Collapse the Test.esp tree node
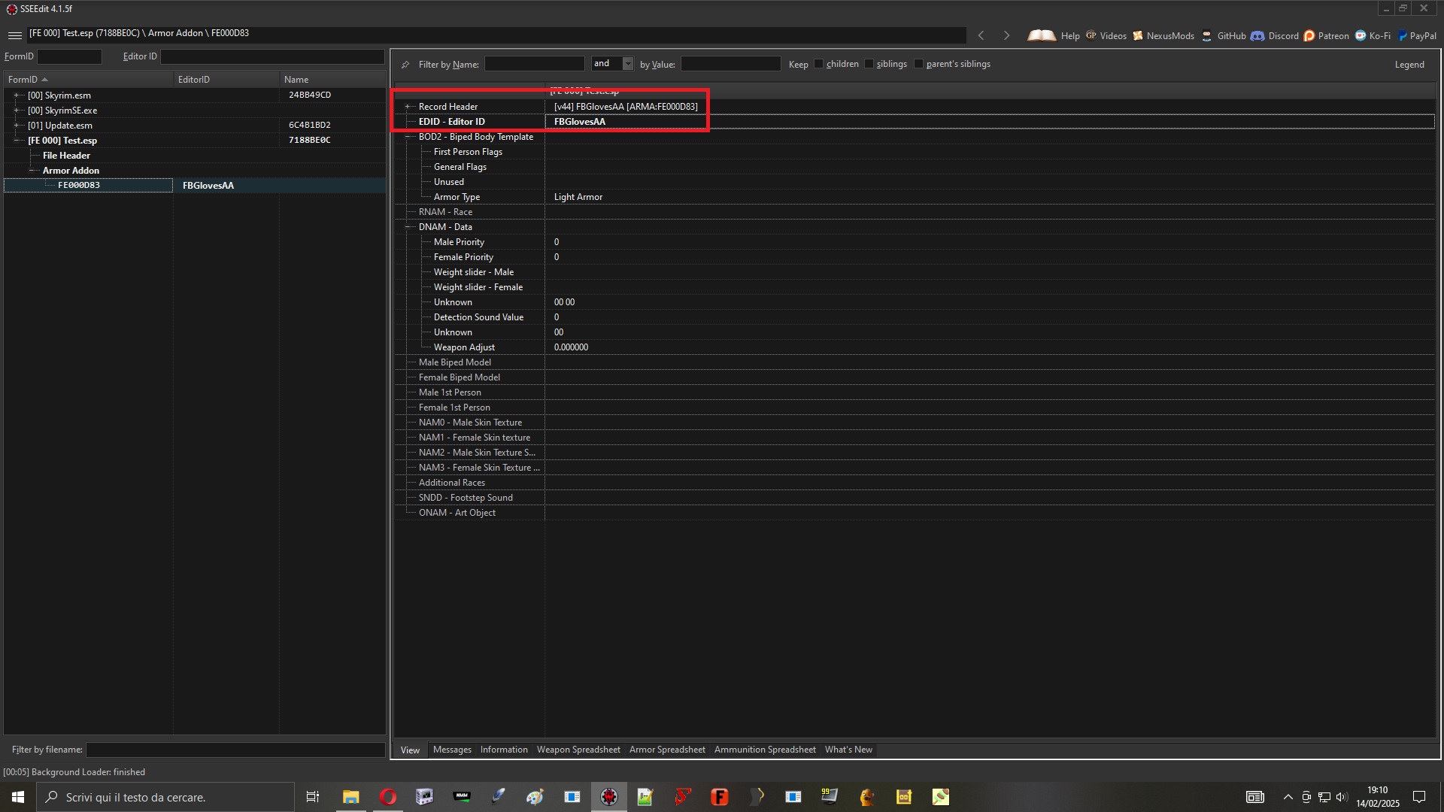 pyautogui.click(x=17, y=141)
